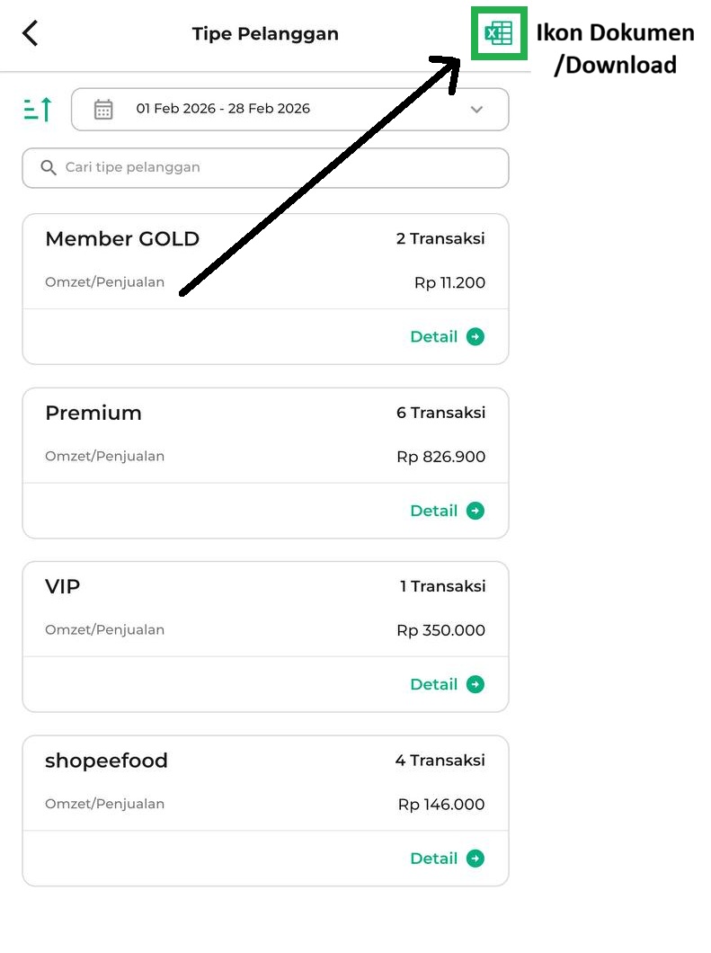This screenshot has height=953, width=711.
Task: Click the arrow icon beside Member GOLD Detail
Action: [x=475, y=337]
